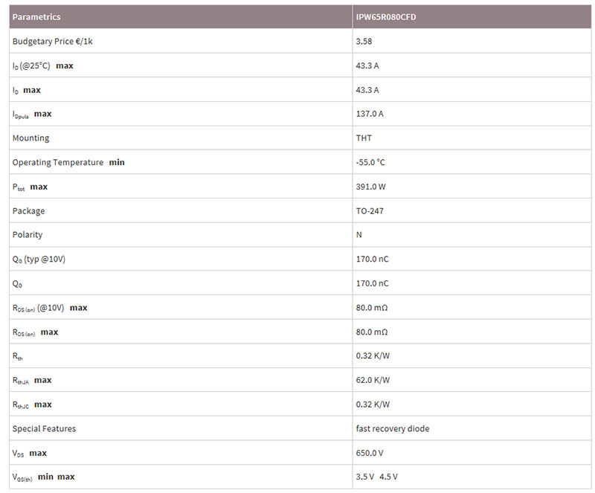Screen dimensions: 595x493
Task: Select the 137.0 A pulse current value
Action: click(x=370, y=114)
